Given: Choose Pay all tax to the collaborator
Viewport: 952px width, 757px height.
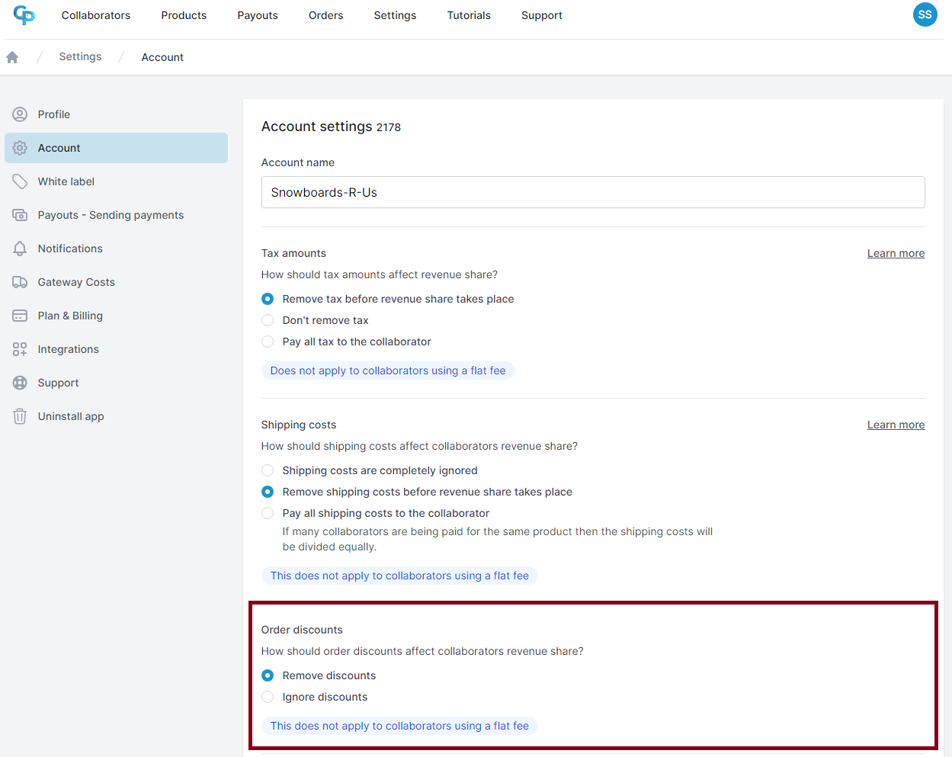Looking at the screenshot, I should click(x=268, y=342).
